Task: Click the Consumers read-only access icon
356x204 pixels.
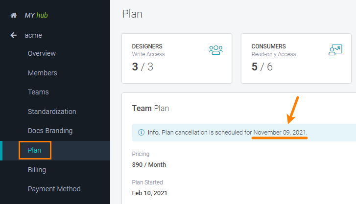Action: [x=335, y=50]
